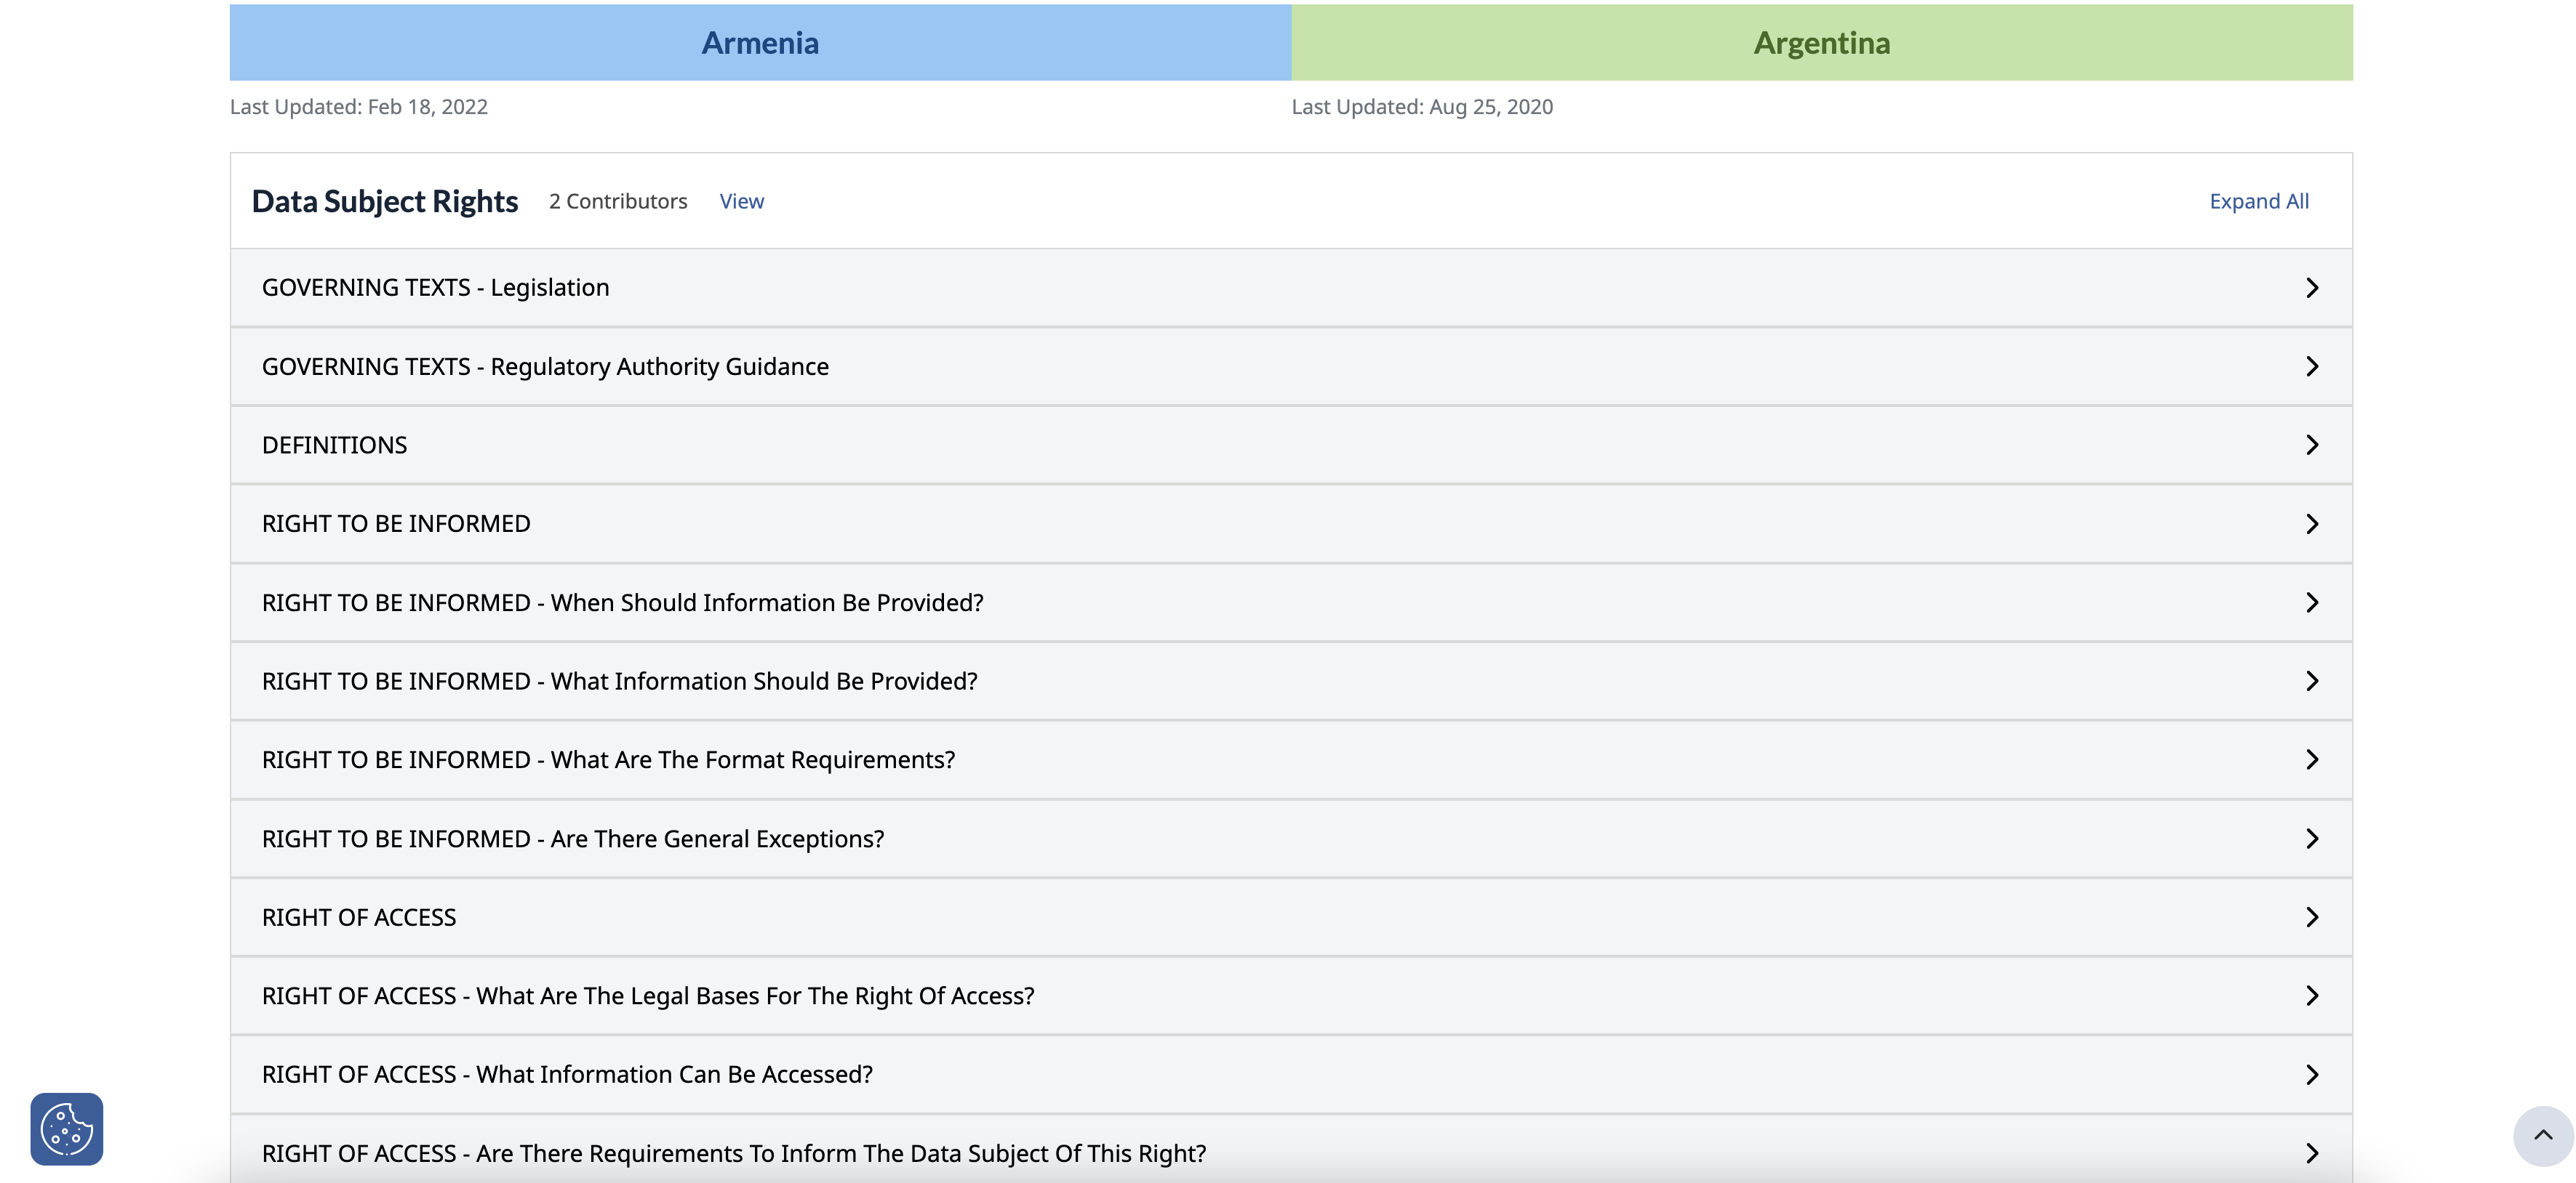Image resolution: width=2576 pixels, height=1183 pixels.
Task: Click 'What Information Can Be Accessed?' text
Action: (x=674, y=1074)
